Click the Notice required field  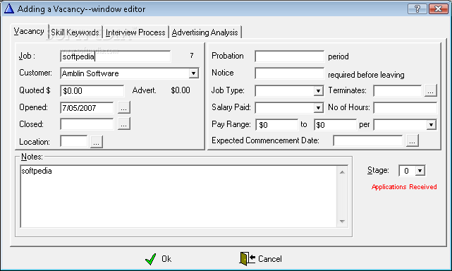289,73
